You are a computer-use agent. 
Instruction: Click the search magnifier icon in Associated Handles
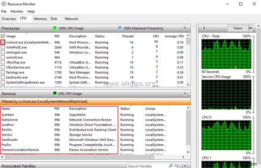171,166
